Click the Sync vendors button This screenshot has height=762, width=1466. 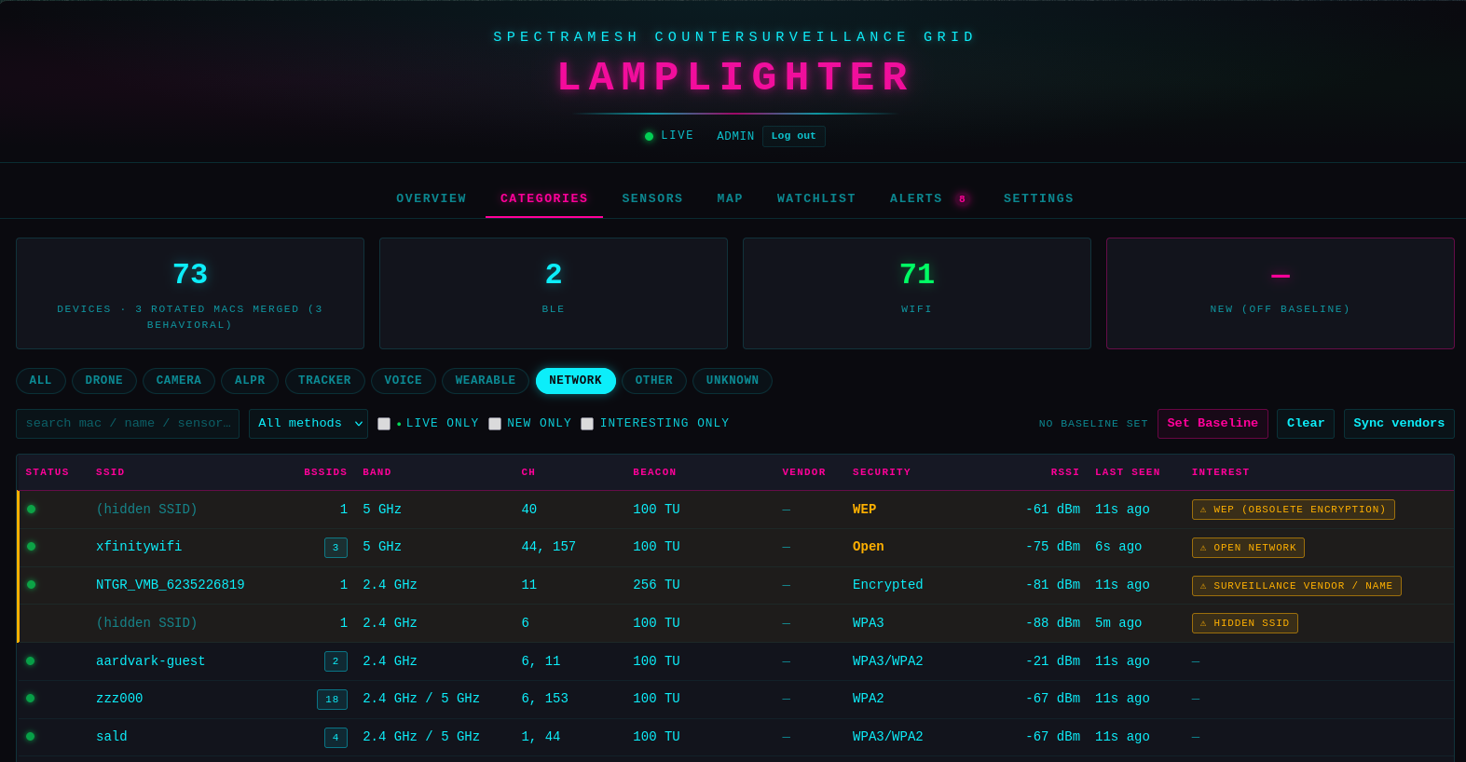click(x=1399, y=424)
